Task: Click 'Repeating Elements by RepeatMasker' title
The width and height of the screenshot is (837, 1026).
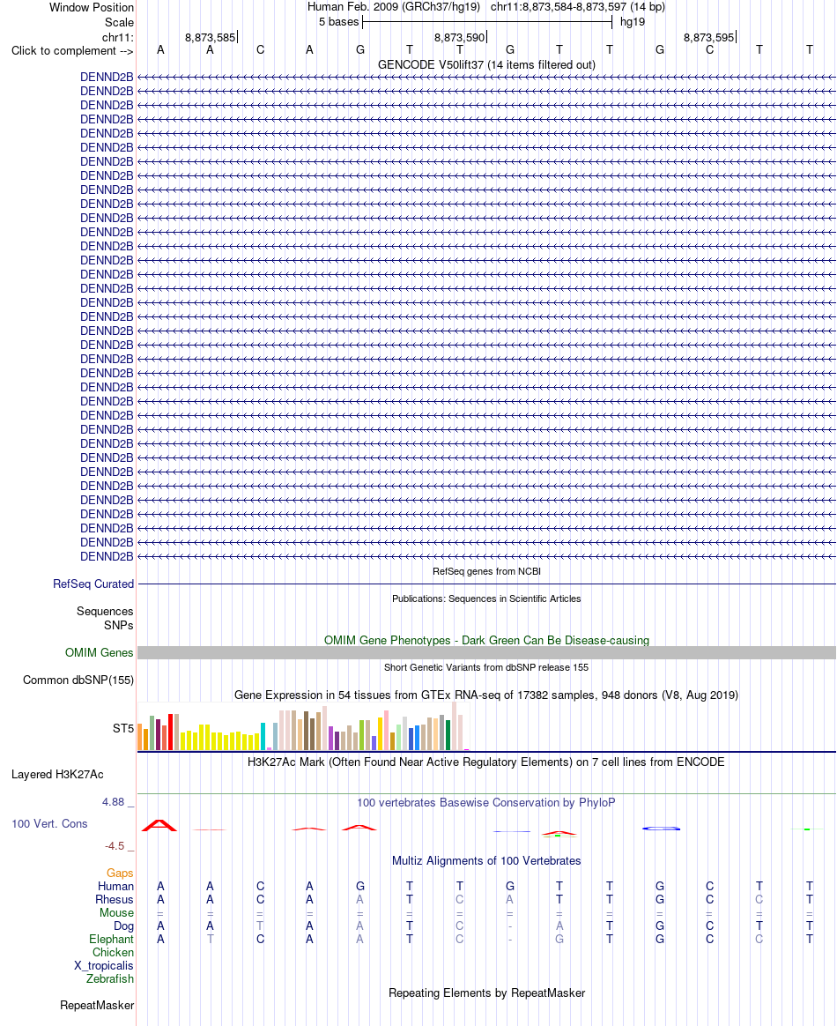Action: pyautogui.click(x=486, y=993)
